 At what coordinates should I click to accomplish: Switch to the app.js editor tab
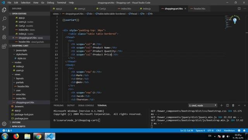[x=59, y=9]
